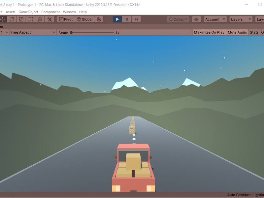The width and height of the screenshot is (264, 198).
Task: Adjust the Game view Scale slider
Action: (x=71, y=32)
